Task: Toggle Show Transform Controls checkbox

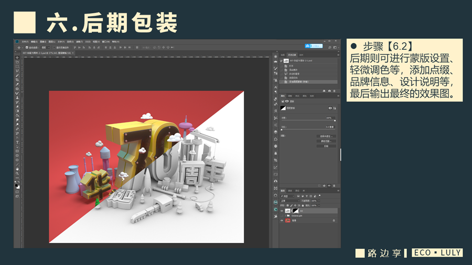Action: point(54,48)
